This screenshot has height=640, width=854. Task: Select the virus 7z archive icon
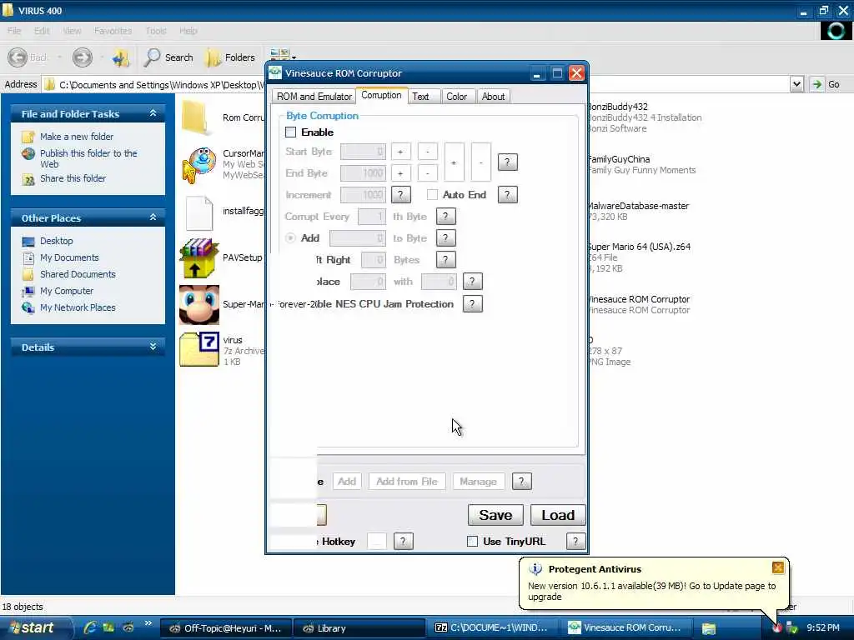(x=199, y=349)
